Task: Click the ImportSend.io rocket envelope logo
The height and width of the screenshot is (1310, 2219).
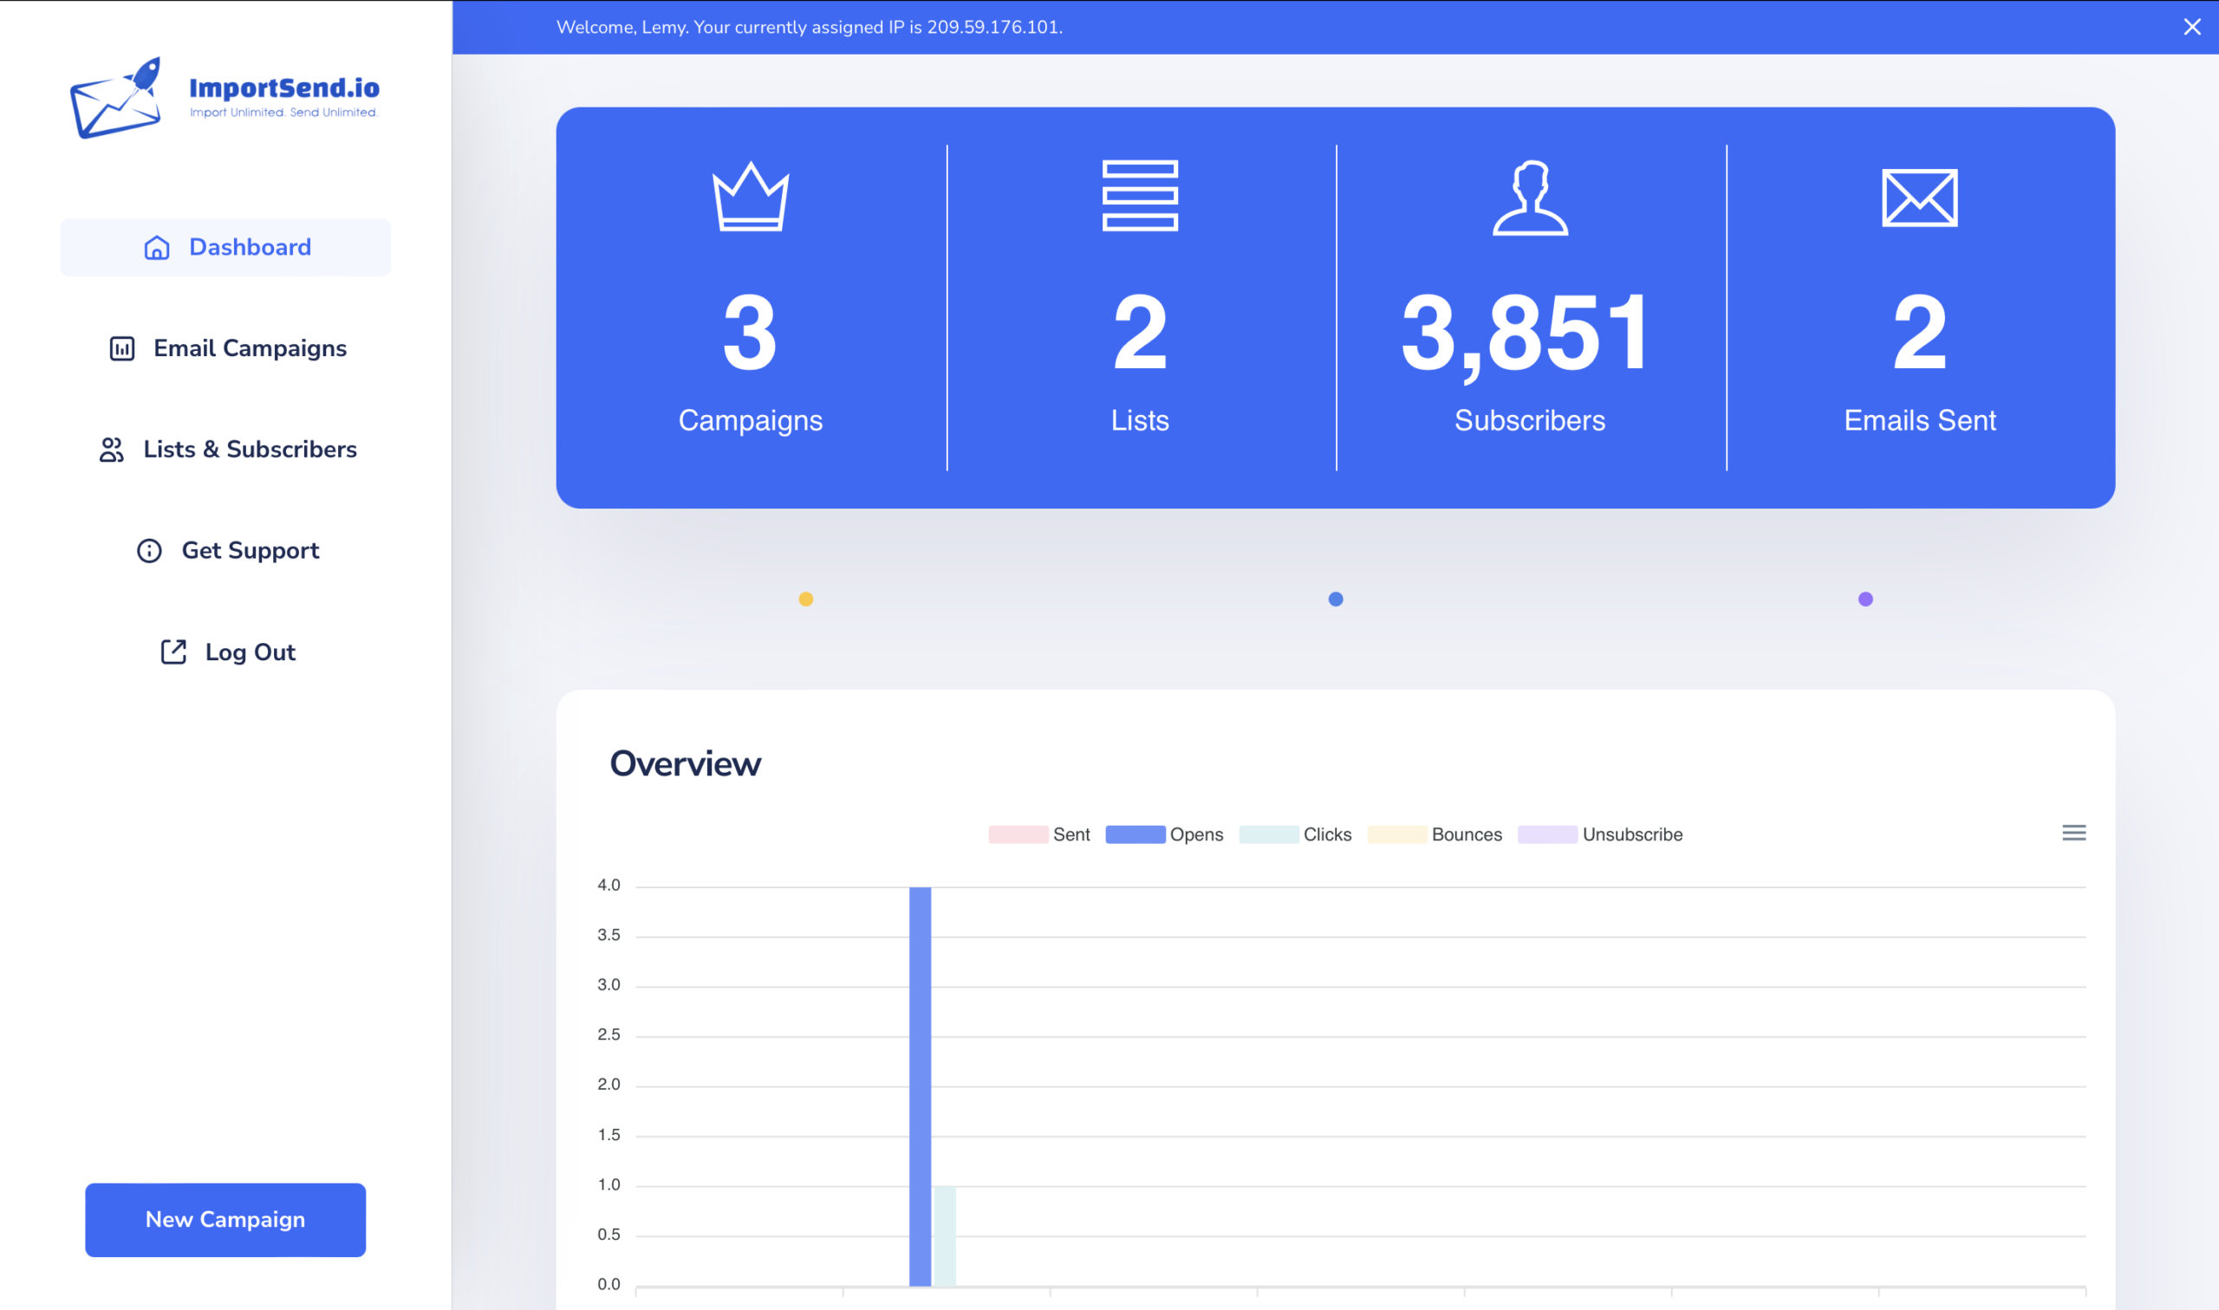Action: [116, 98]
